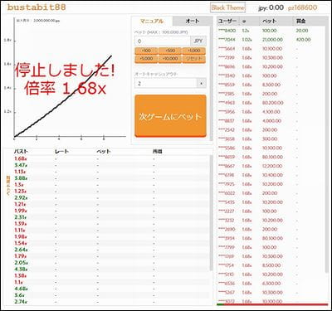Switch to the オート tab
This screenshot has width=332, height=311.
coord(193,22)
